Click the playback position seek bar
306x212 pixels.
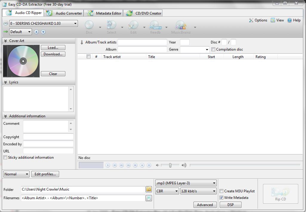coord(245,165)
